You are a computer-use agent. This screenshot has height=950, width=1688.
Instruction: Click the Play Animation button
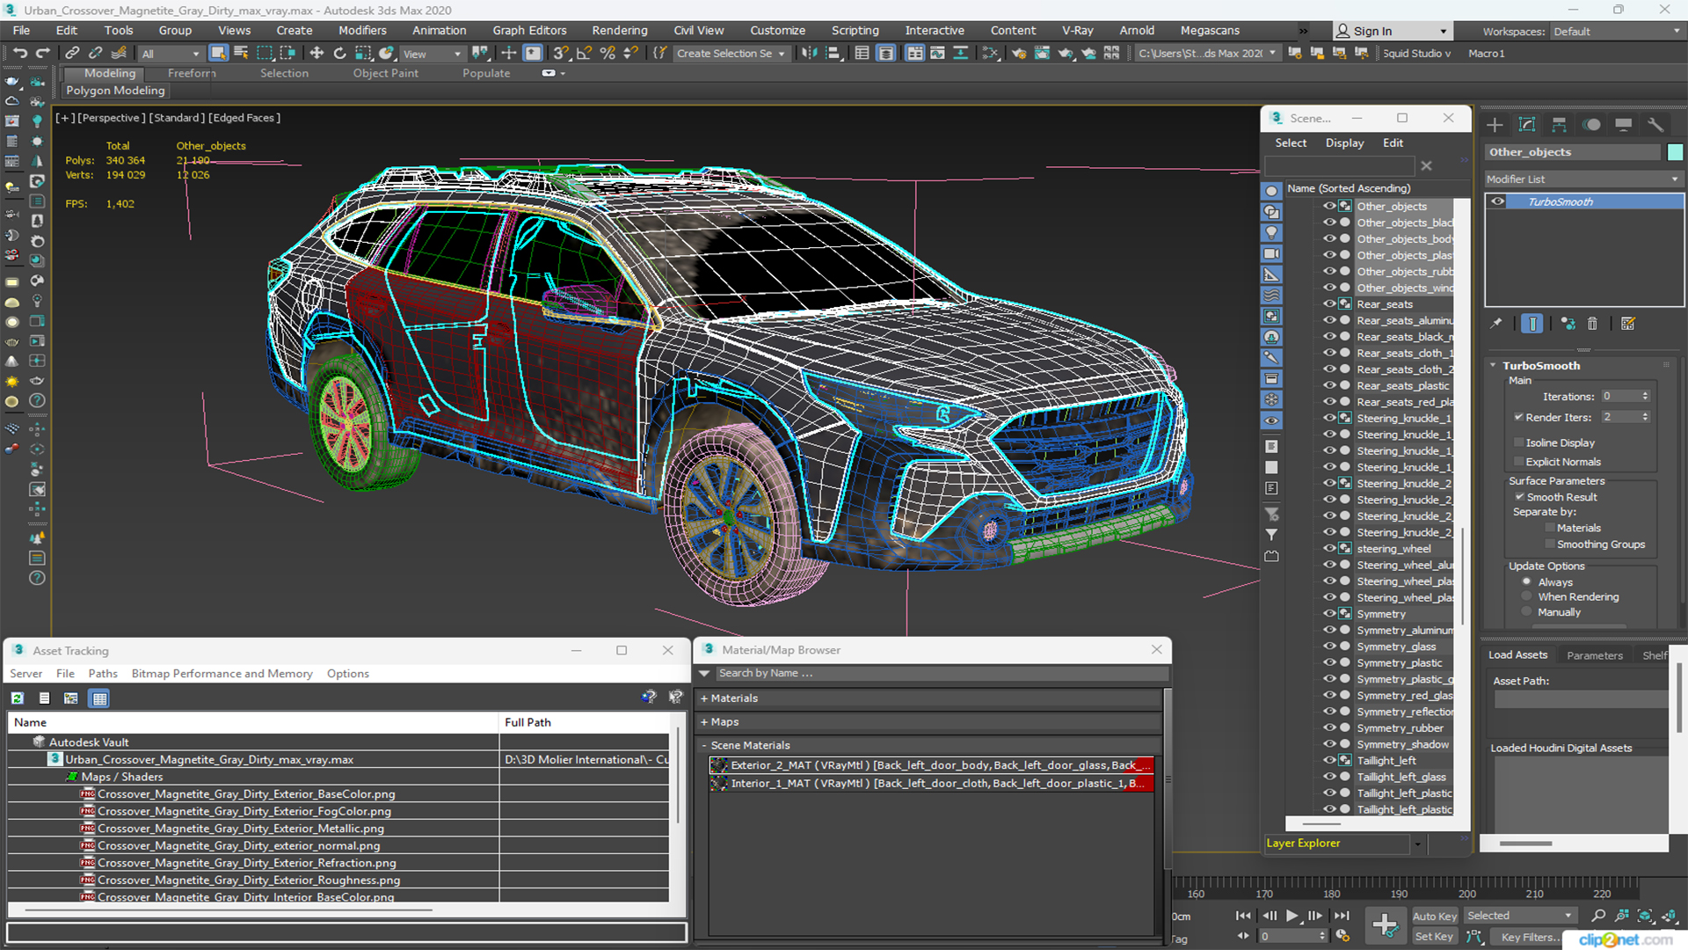coord(1292,916)
